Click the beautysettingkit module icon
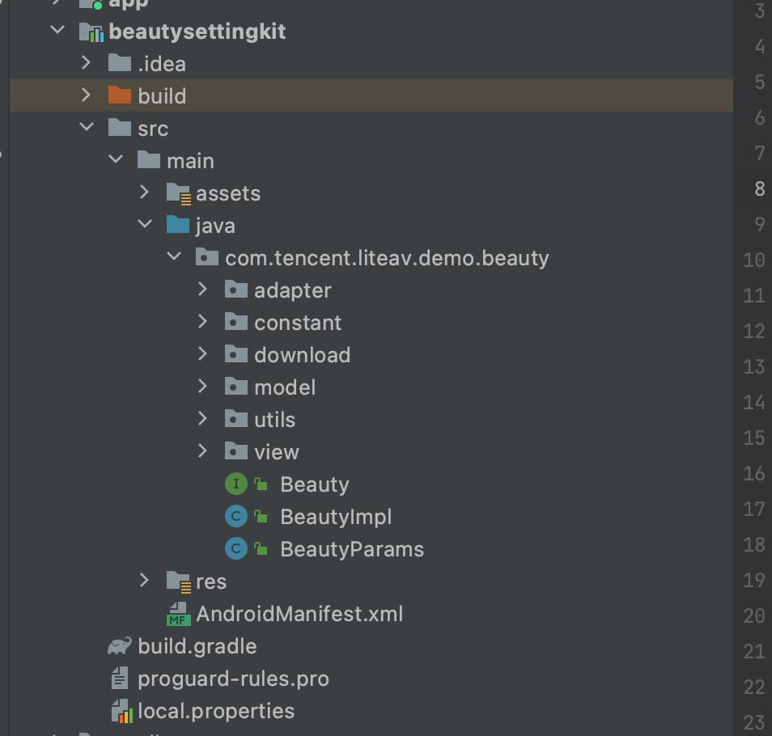The image size is (772, 736). coord(91,32)
